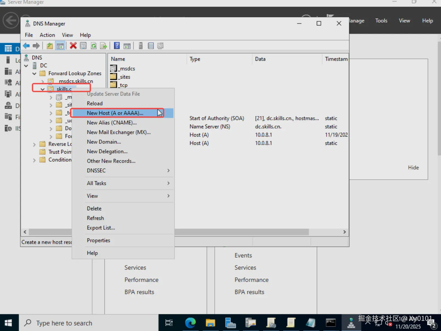The height and width of the screenshot is (331, 441).
Task: Open Tools menu in Server Manager
Action: click(x=381, y=21)
